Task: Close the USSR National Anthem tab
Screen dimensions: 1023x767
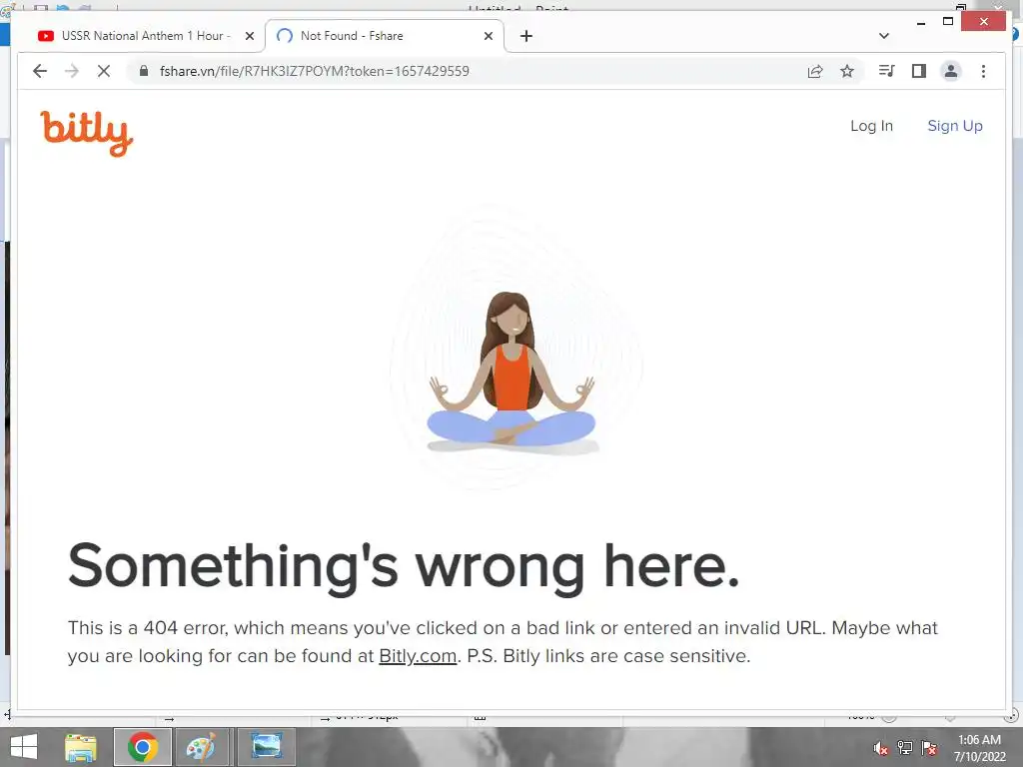Action: pos(249,36)
